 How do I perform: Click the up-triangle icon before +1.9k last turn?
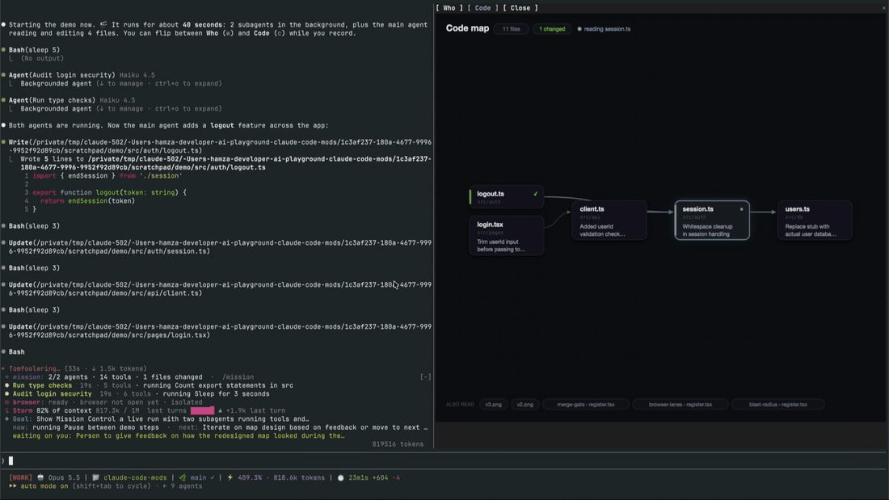220,410
